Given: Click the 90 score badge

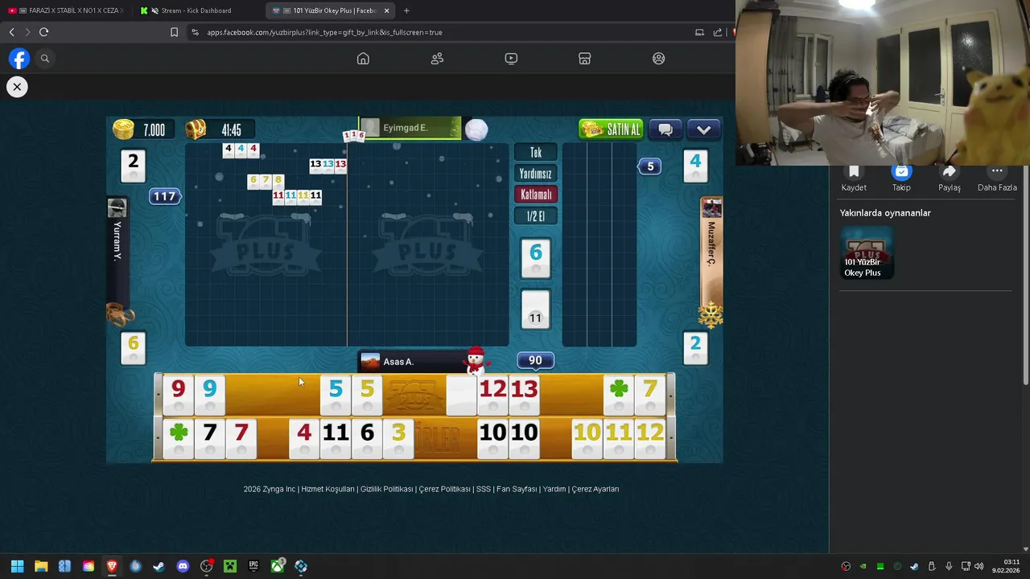Looking at the screenshot, I should coord(535,360).
